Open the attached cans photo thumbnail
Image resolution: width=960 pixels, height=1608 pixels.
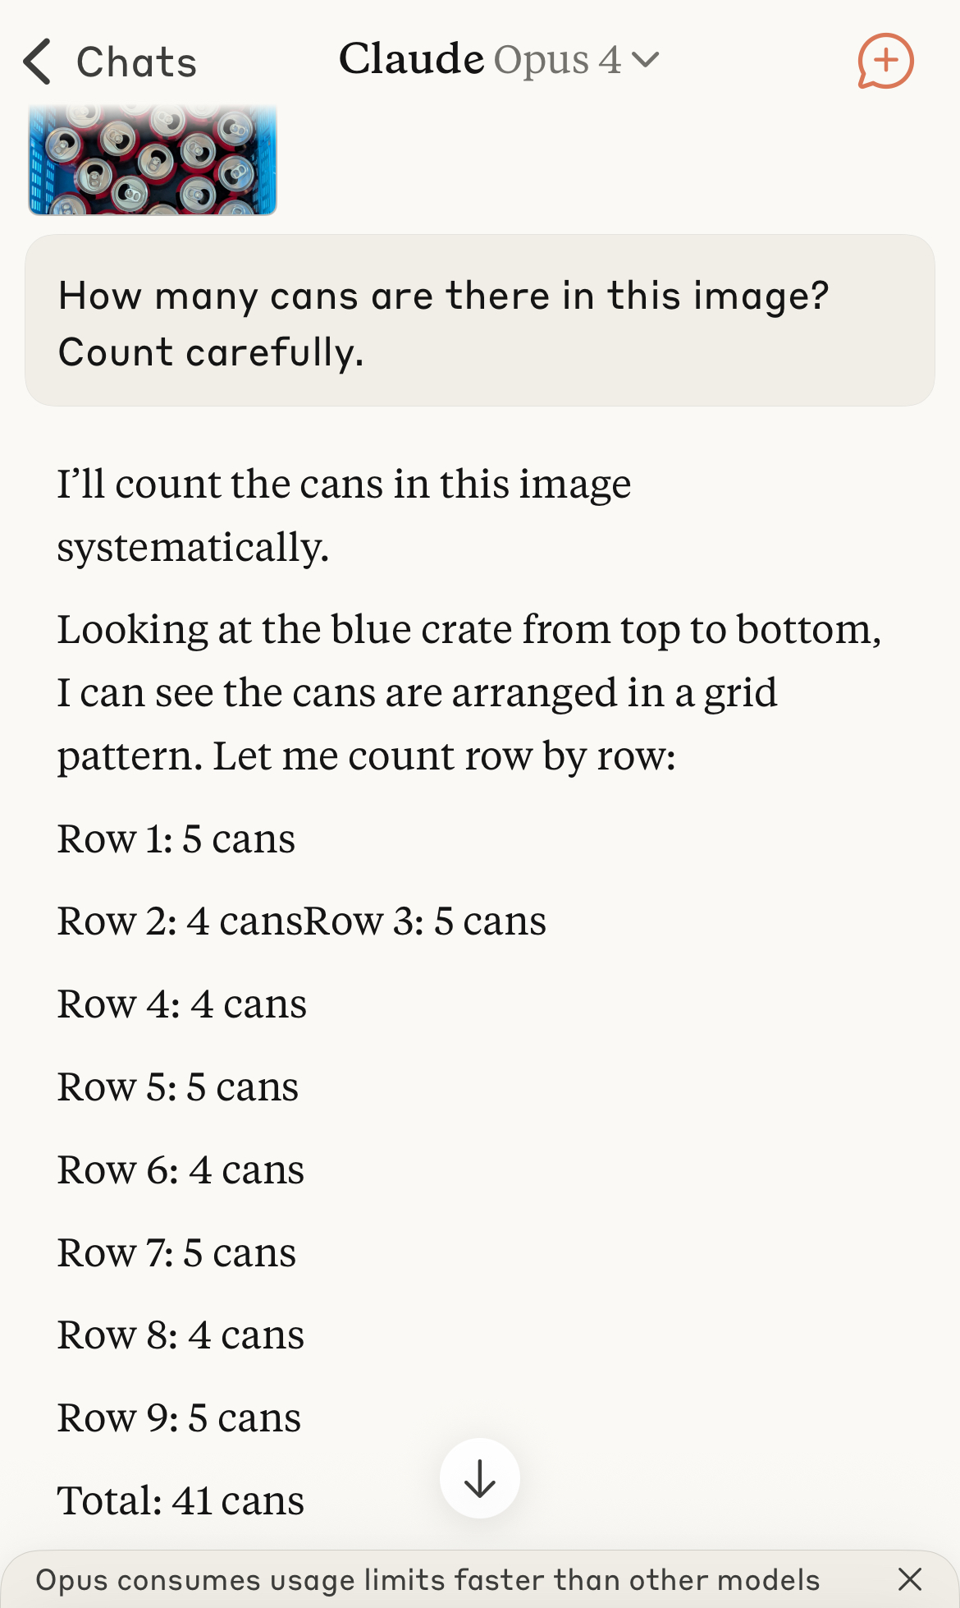(153, 160)
